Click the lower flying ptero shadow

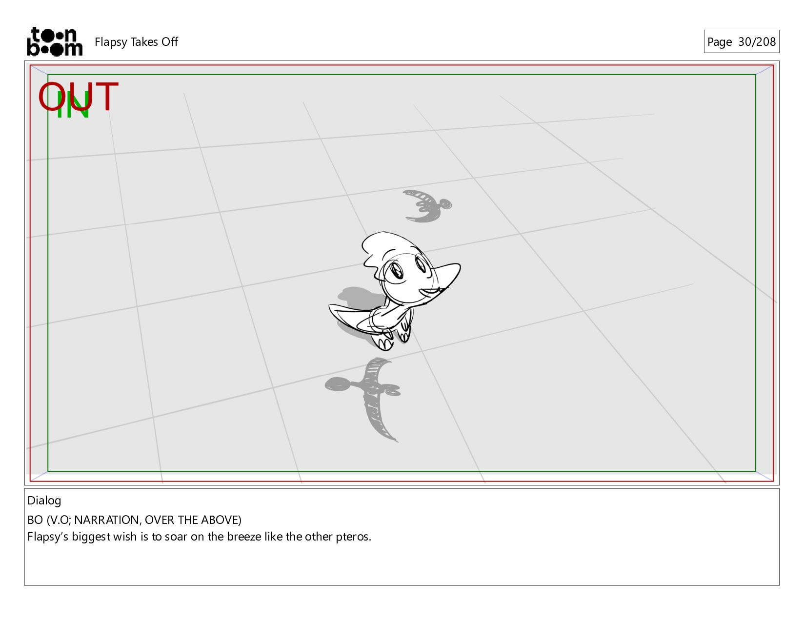(363, 399)
